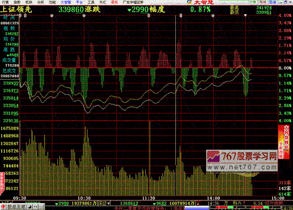Click the 大智慧 logo icon in title bar
The image size is (293, 210).
click(x=190, y=2)
